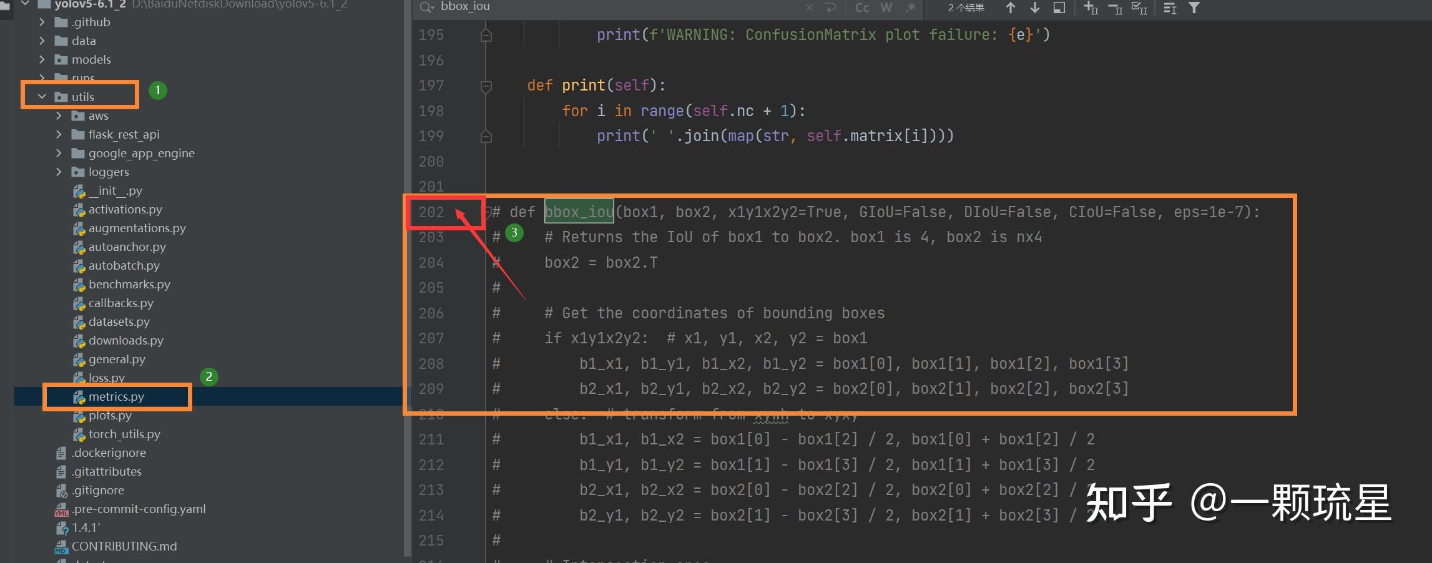Toggle Match Case (Cc) search option
This screenshot has width=1432, height=563.
coord(862,7)
